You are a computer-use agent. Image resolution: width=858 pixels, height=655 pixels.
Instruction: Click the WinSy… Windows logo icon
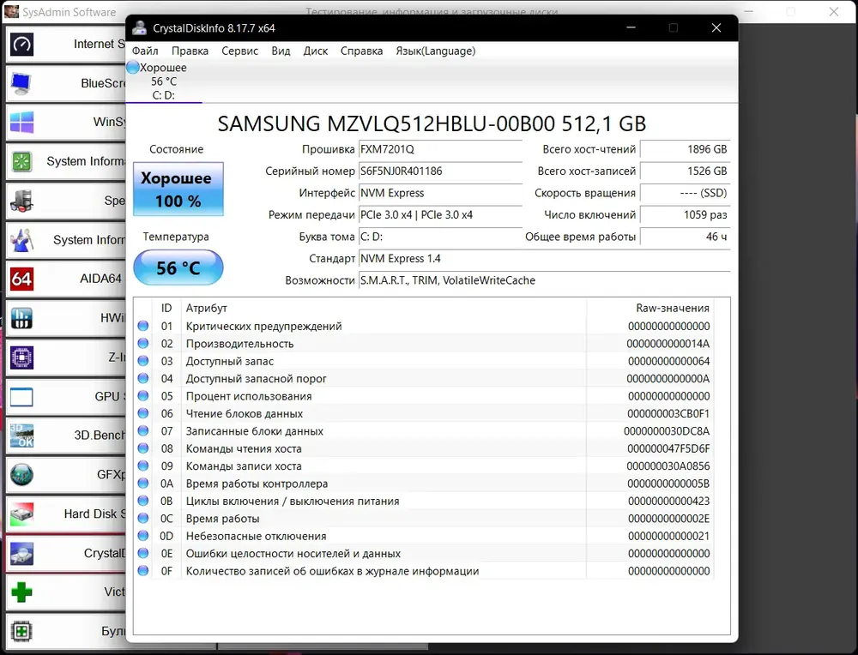[21, 123]
